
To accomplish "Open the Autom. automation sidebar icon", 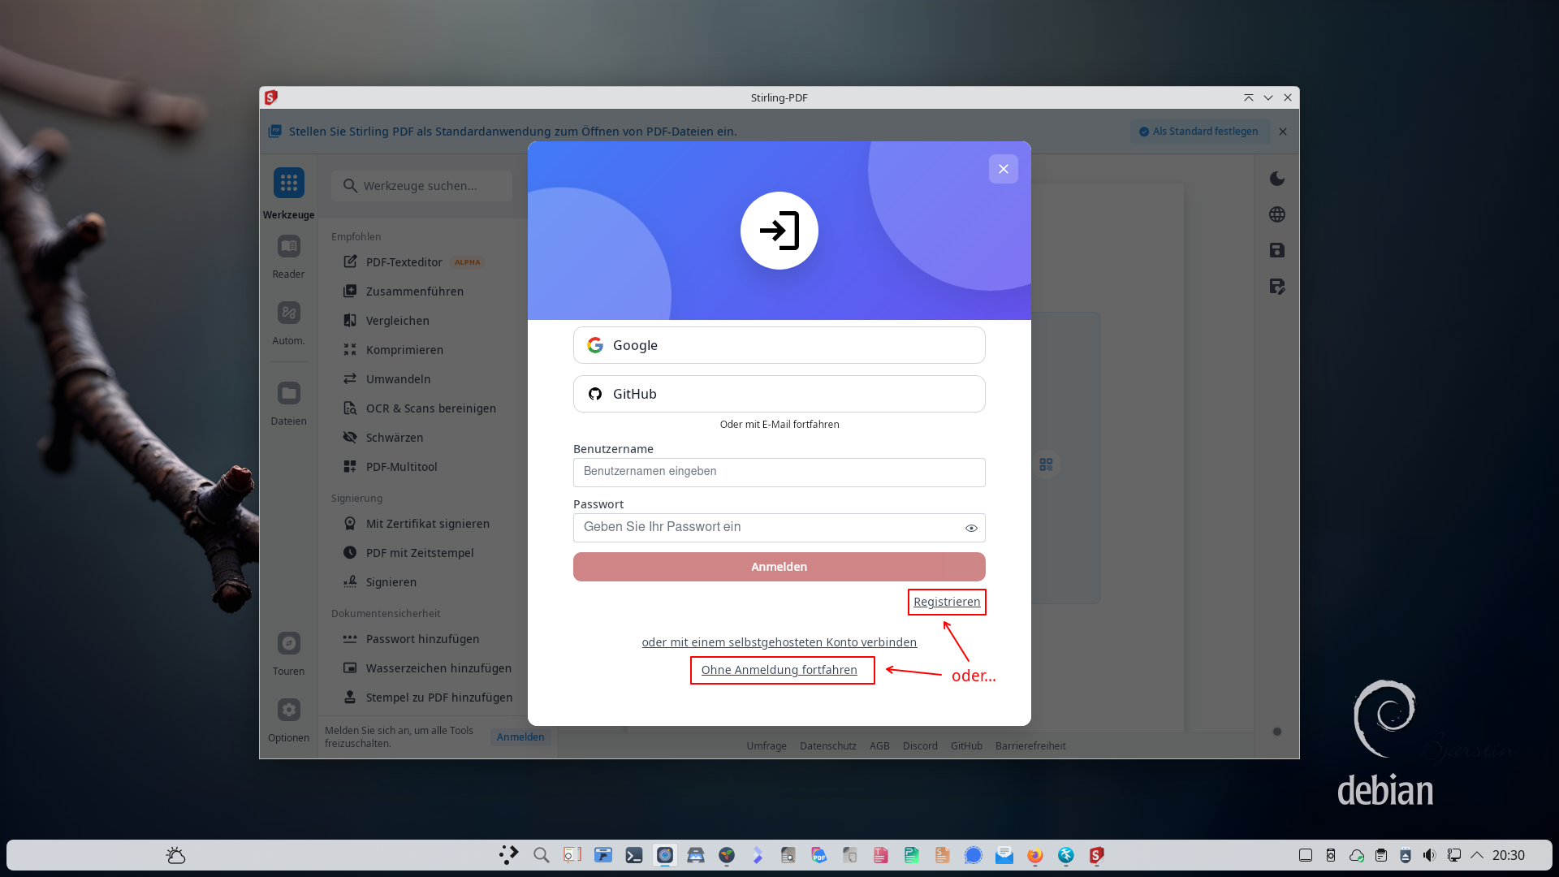I will click(288, 313).
